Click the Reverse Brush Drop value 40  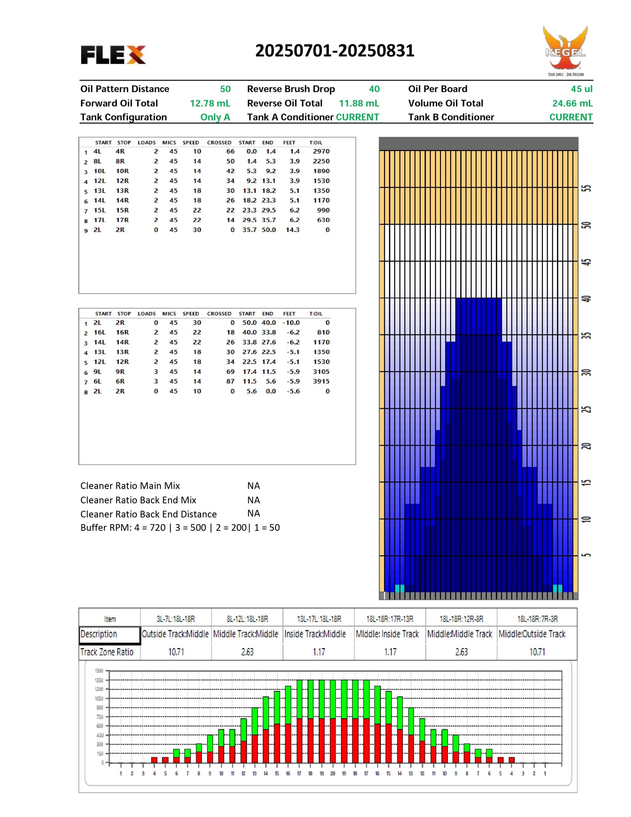(374, 89)
